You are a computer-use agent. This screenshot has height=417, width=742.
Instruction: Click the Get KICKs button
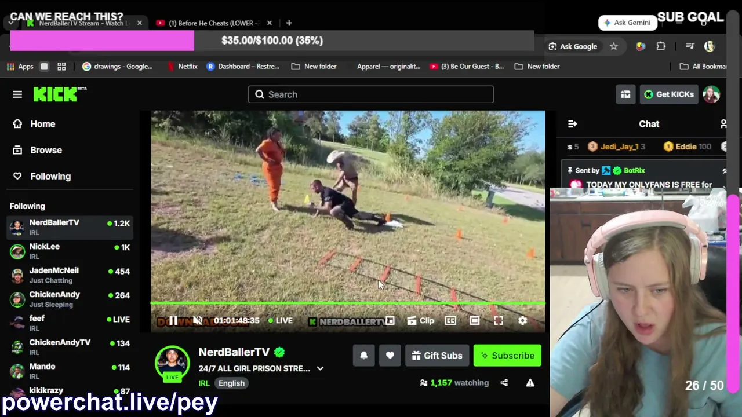tap(668, 94)
